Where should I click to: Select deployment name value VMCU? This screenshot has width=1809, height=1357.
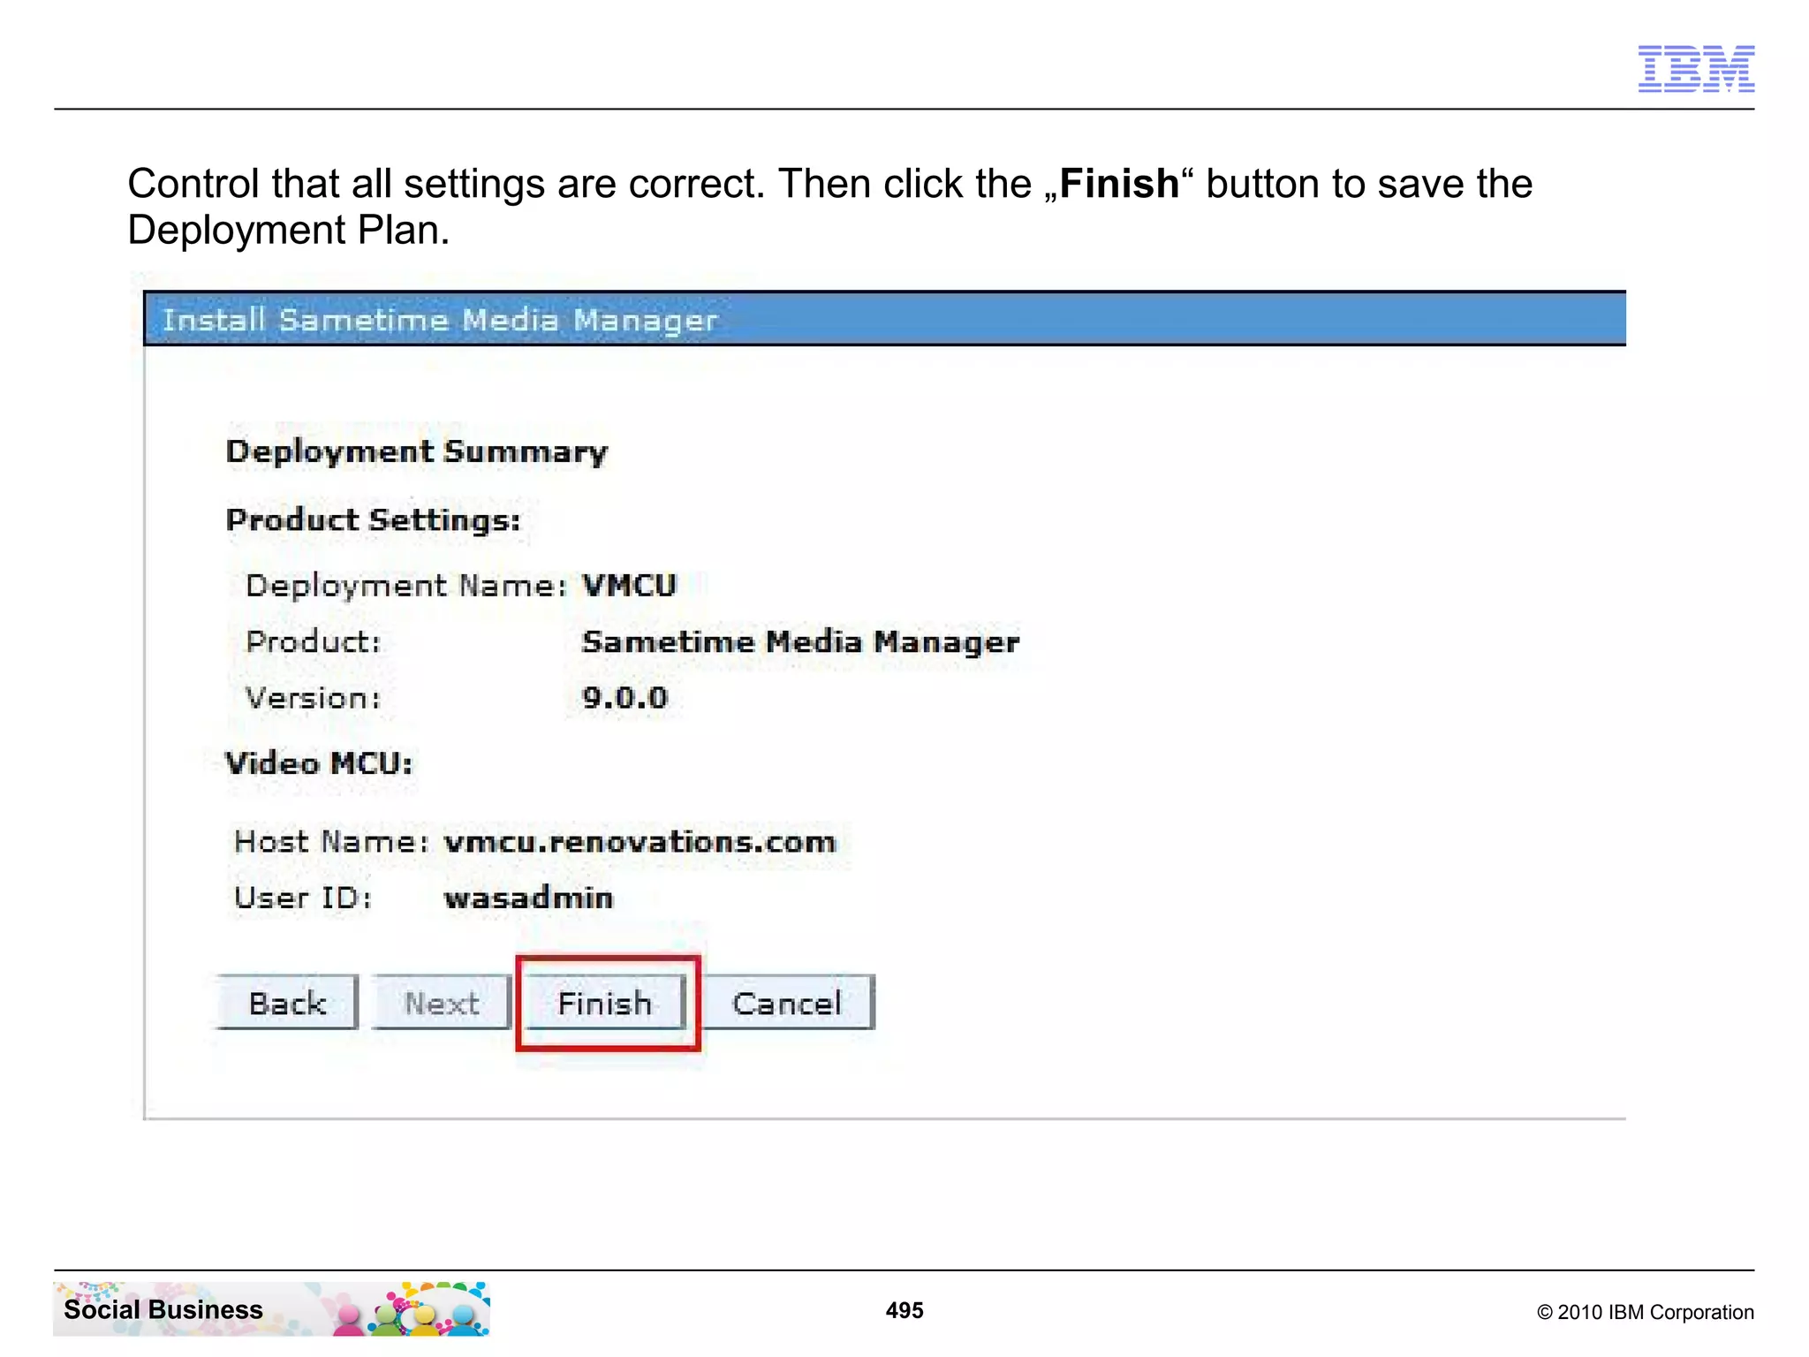[x=630, y=586]
